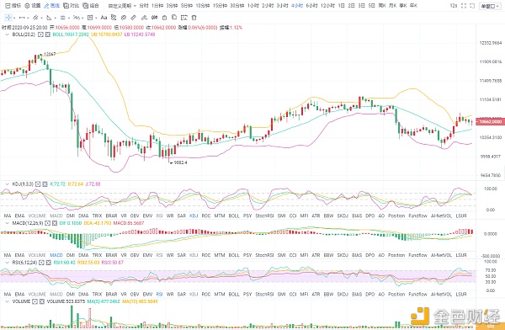
Task: Open RSI(6,12,24) indicator settings icon
Action: coord(41,263)
